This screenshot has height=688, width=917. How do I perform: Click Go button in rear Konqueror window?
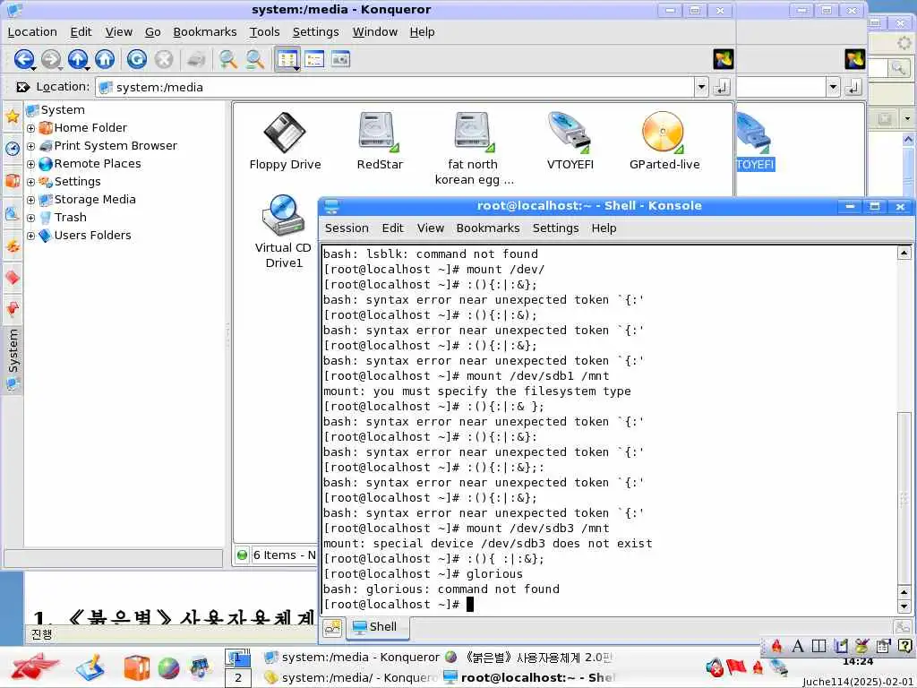click(x=853, y=87)
